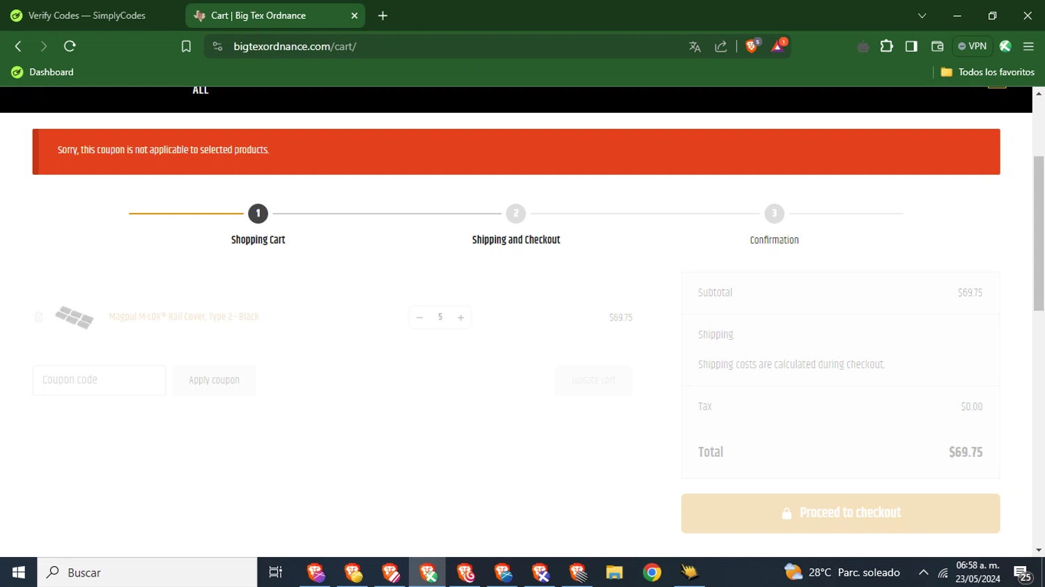Screen dimensions: 1045x587
Task: Open the taskbar clock showing 06:58 a. m.
Action: [x=978, y=572]
